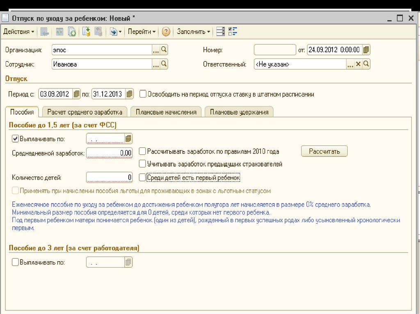Open the Плановые удержания tab
The image size is (420, 314).
coord(239,112)
